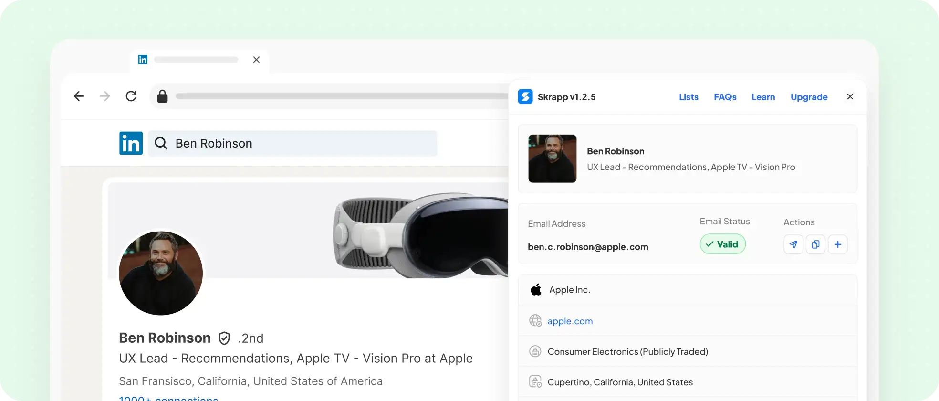Click the globe icon beside apple.com
939x401 pixels.
coord(535,321)
